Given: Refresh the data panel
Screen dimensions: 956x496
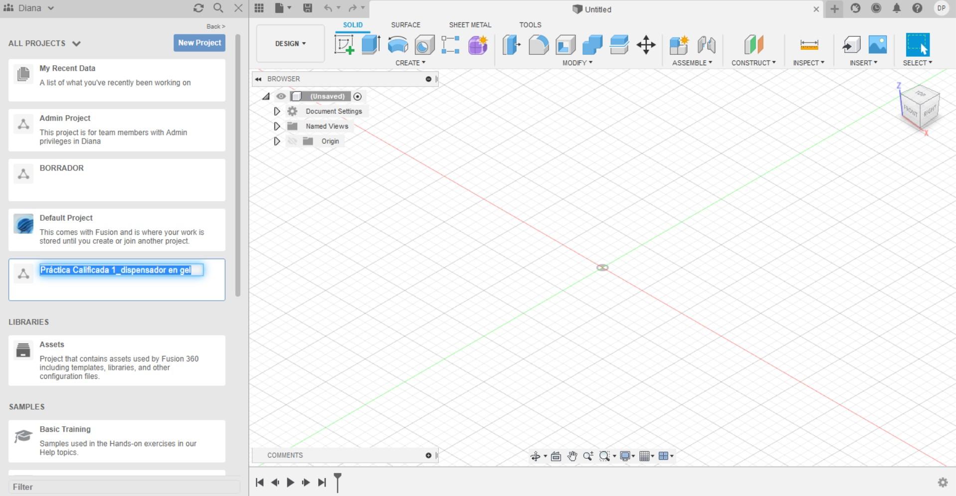Looking at the screenshot, I should [198, 8].
